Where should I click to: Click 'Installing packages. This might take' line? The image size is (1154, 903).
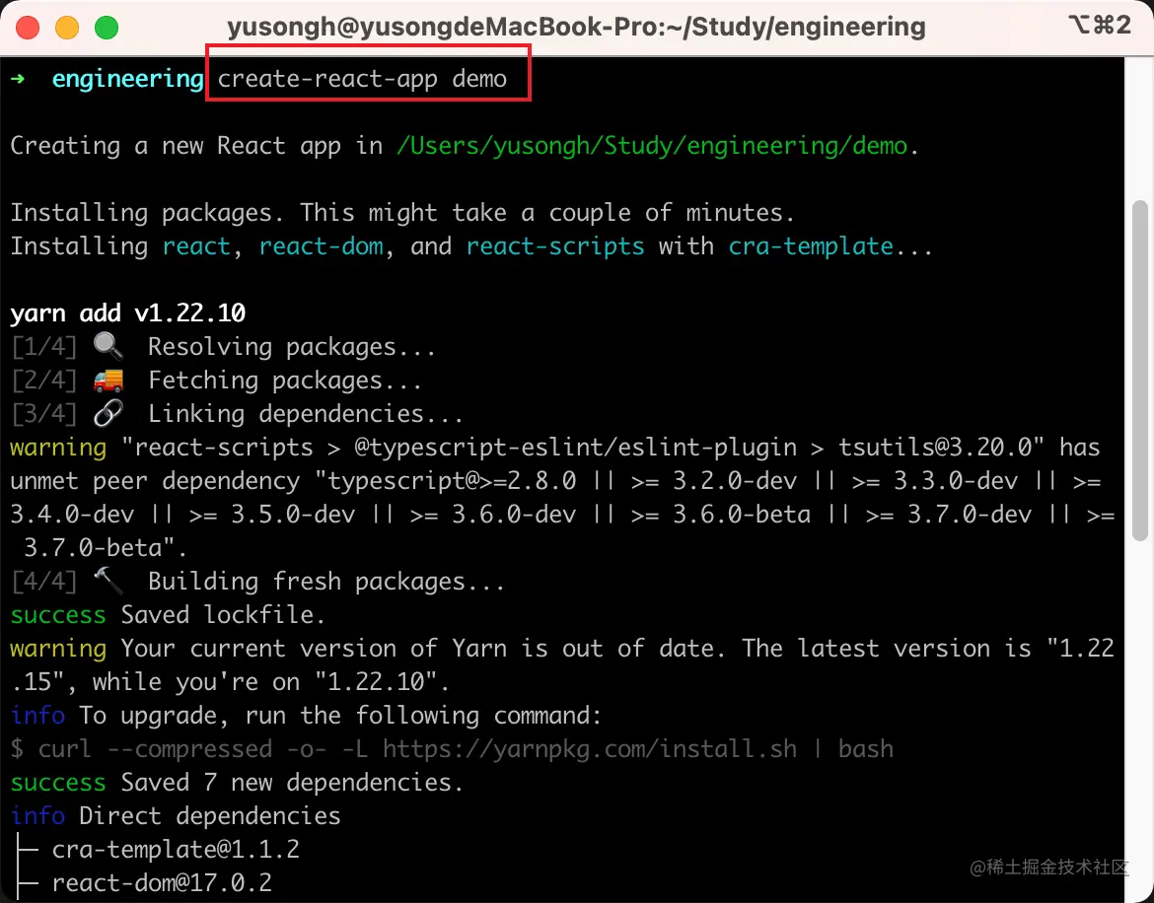pos(402,213)
